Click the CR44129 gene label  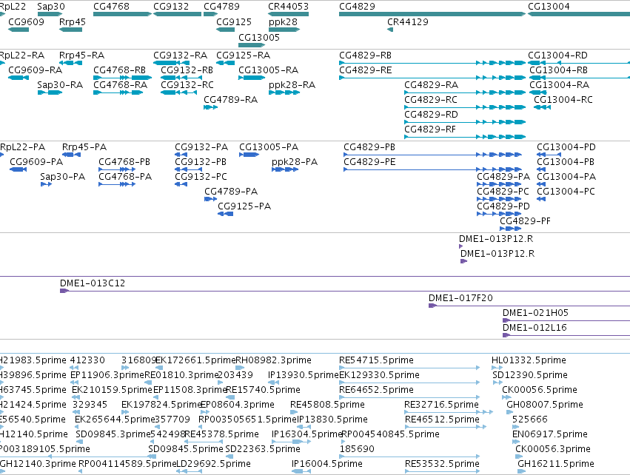[x=408, y=21]
